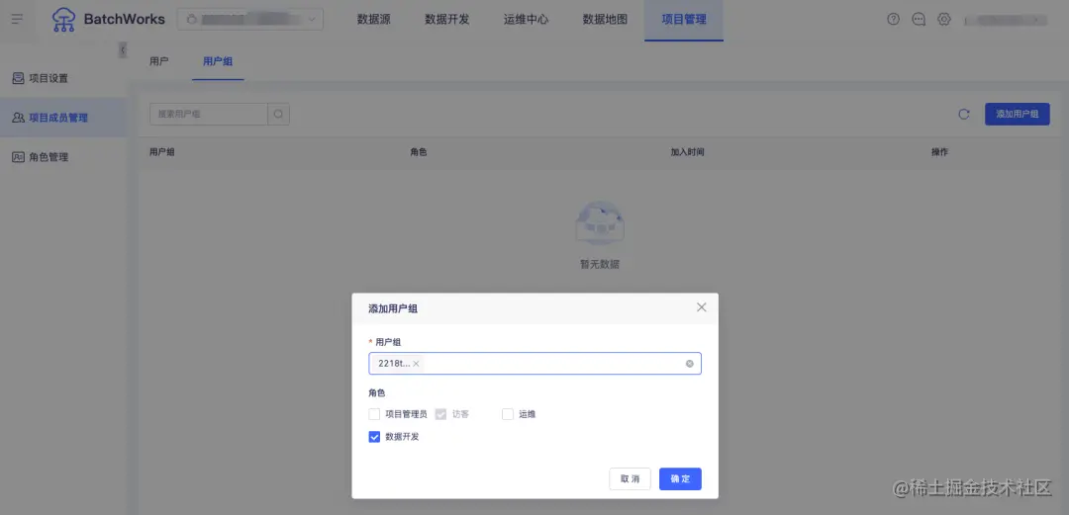Viewport: 1069px width, 515px height.
Task: Click the hamburger menu icon at top left
Action: click(x=17, y=19)
